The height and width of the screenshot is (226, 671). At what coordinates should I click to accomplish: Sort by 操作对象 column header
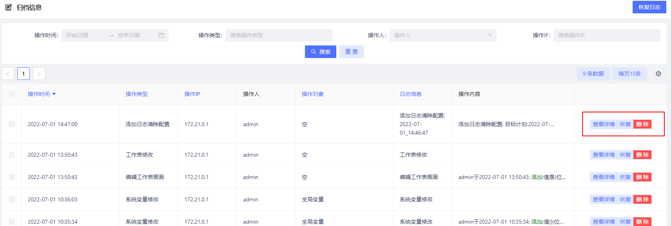pos(313,94)
